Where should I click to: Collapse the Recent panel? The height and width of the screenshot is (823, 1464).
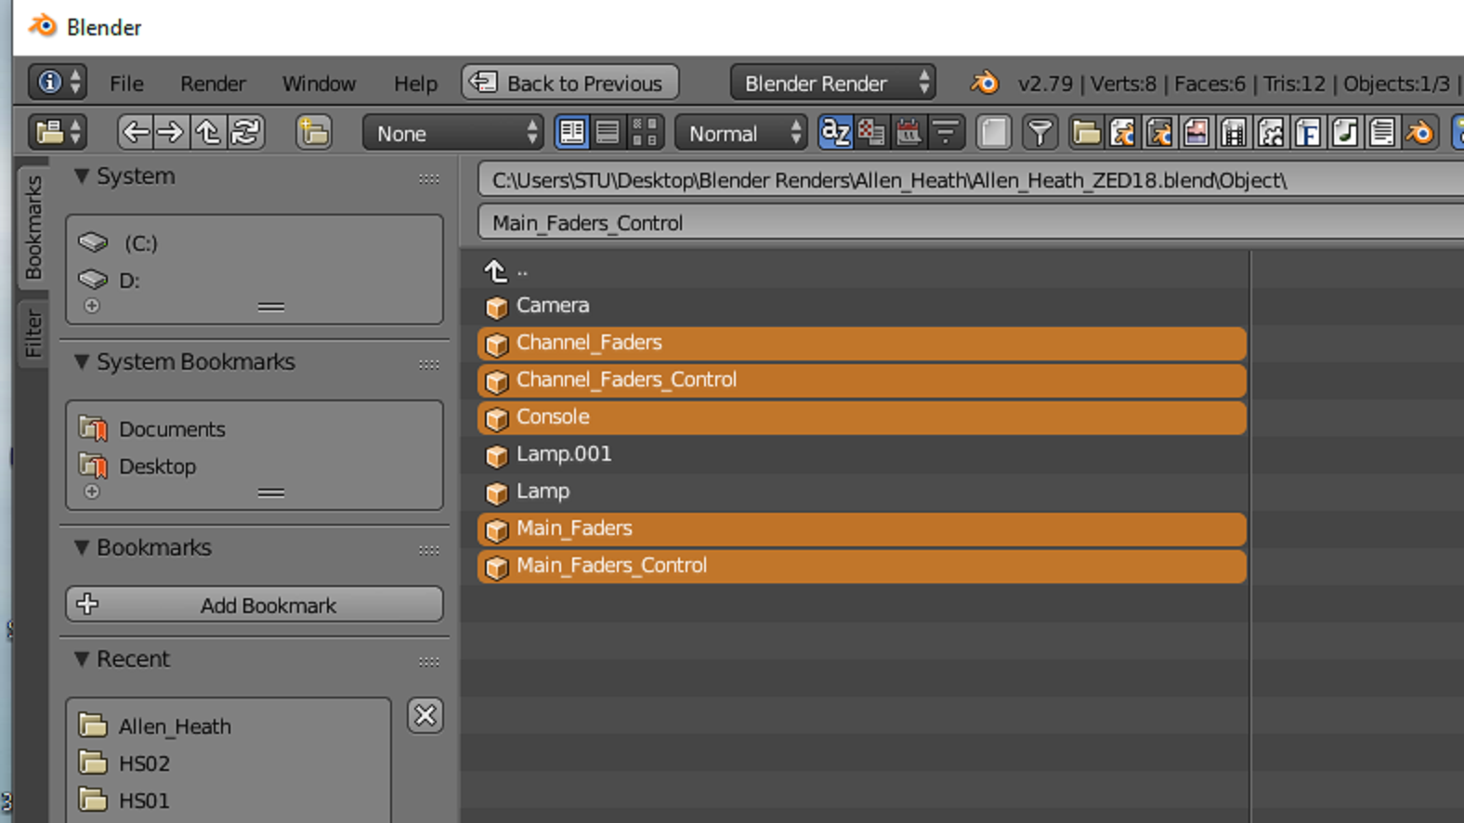[x=82, y=659]
